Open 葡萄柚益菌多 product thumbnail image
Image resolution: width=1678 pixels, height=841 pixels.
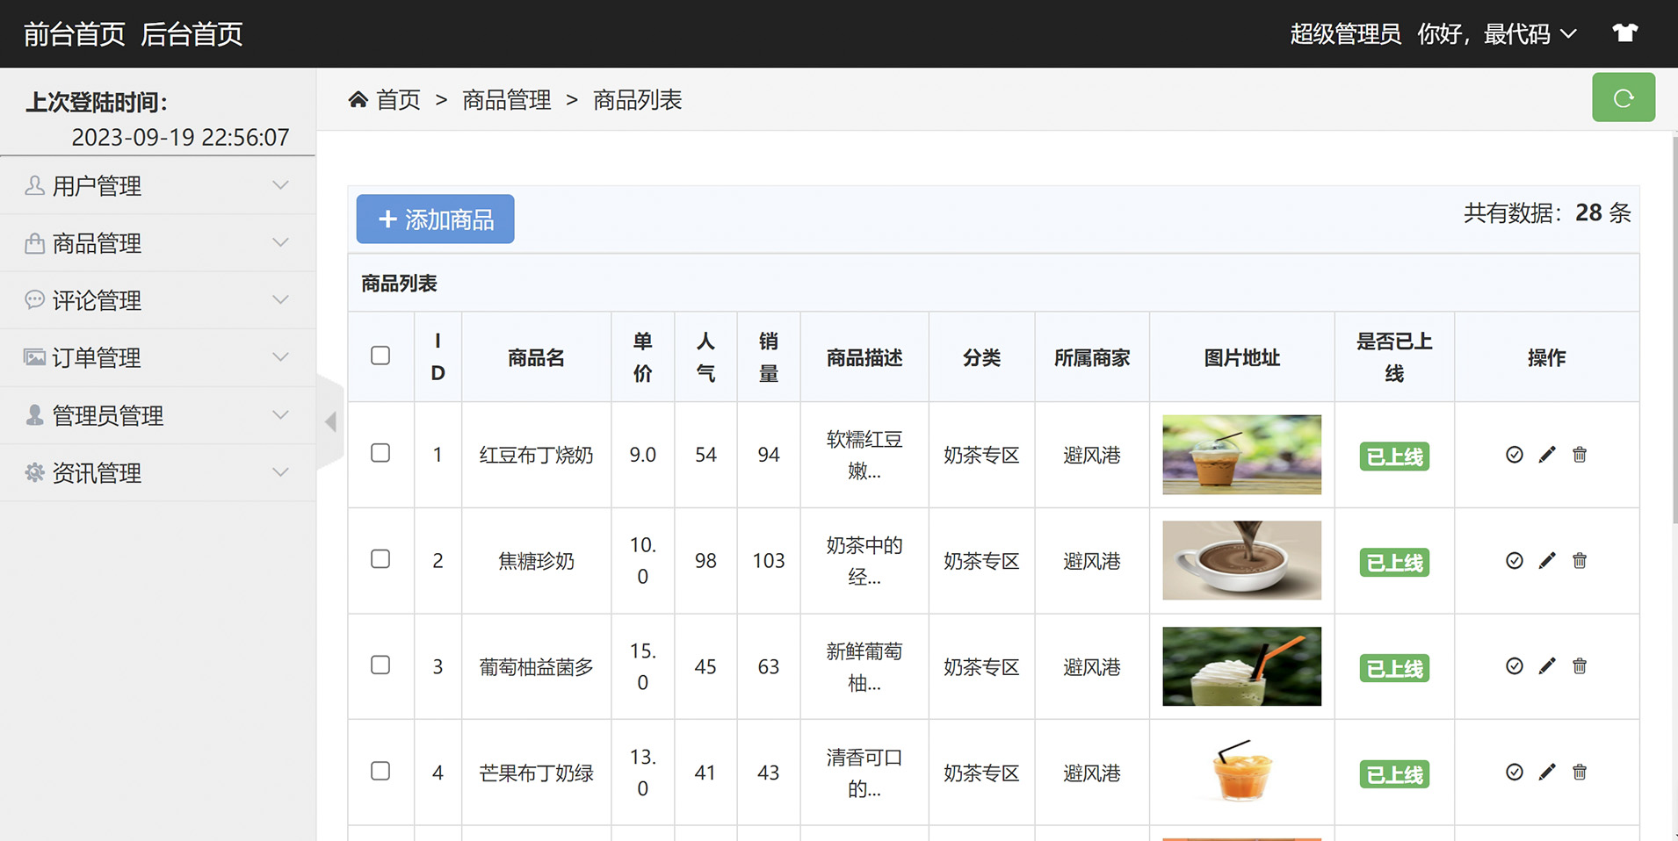click(x=1241, y=666)
